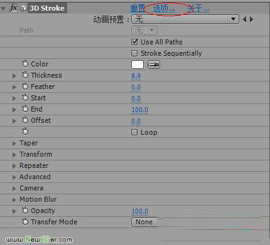
Task: Open the Transfer Mode None dropdown
Action: pos(144,222)
